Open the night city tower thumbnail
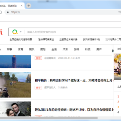The height and width of the screenshot is (121, 121). pyautogui.click(x=15, y=62)
